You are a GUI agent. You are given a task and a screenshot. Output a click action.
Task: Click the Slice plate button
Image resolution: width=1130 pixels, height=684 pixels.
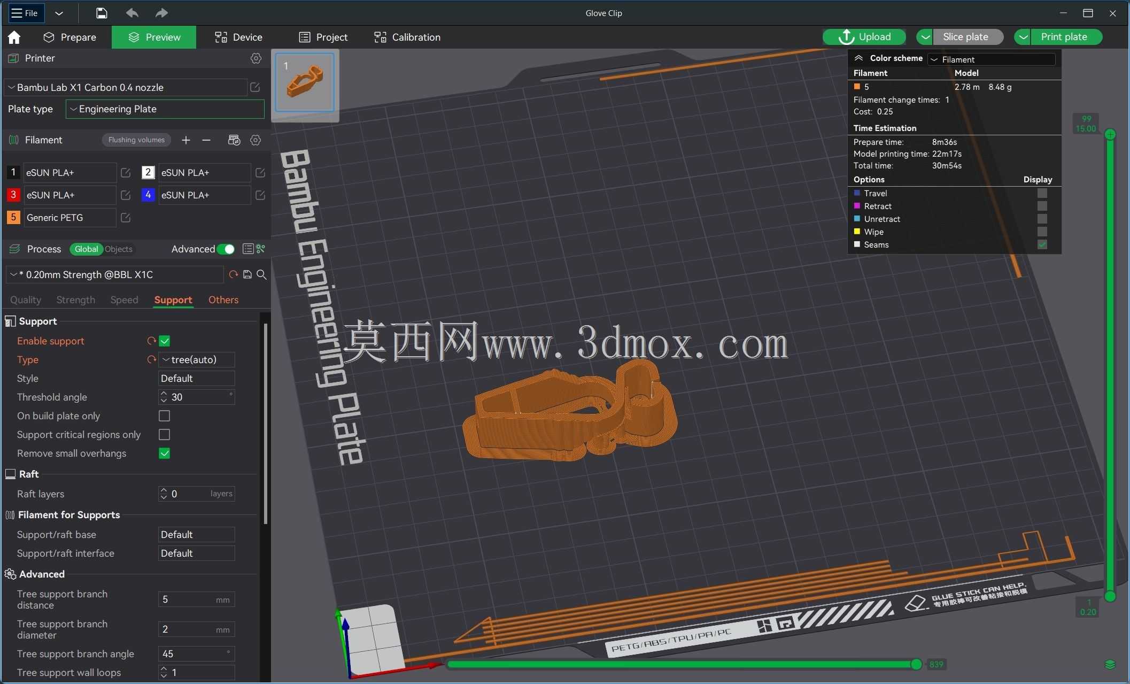click(x=968, y=37)
